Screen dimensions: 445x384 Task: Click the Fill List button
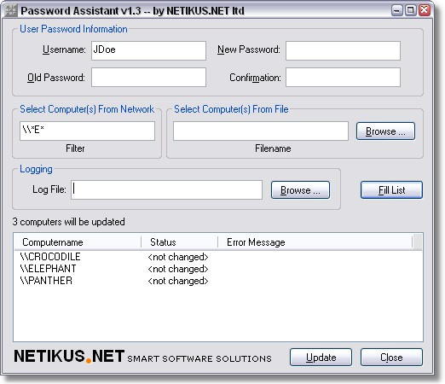(391, 190)
